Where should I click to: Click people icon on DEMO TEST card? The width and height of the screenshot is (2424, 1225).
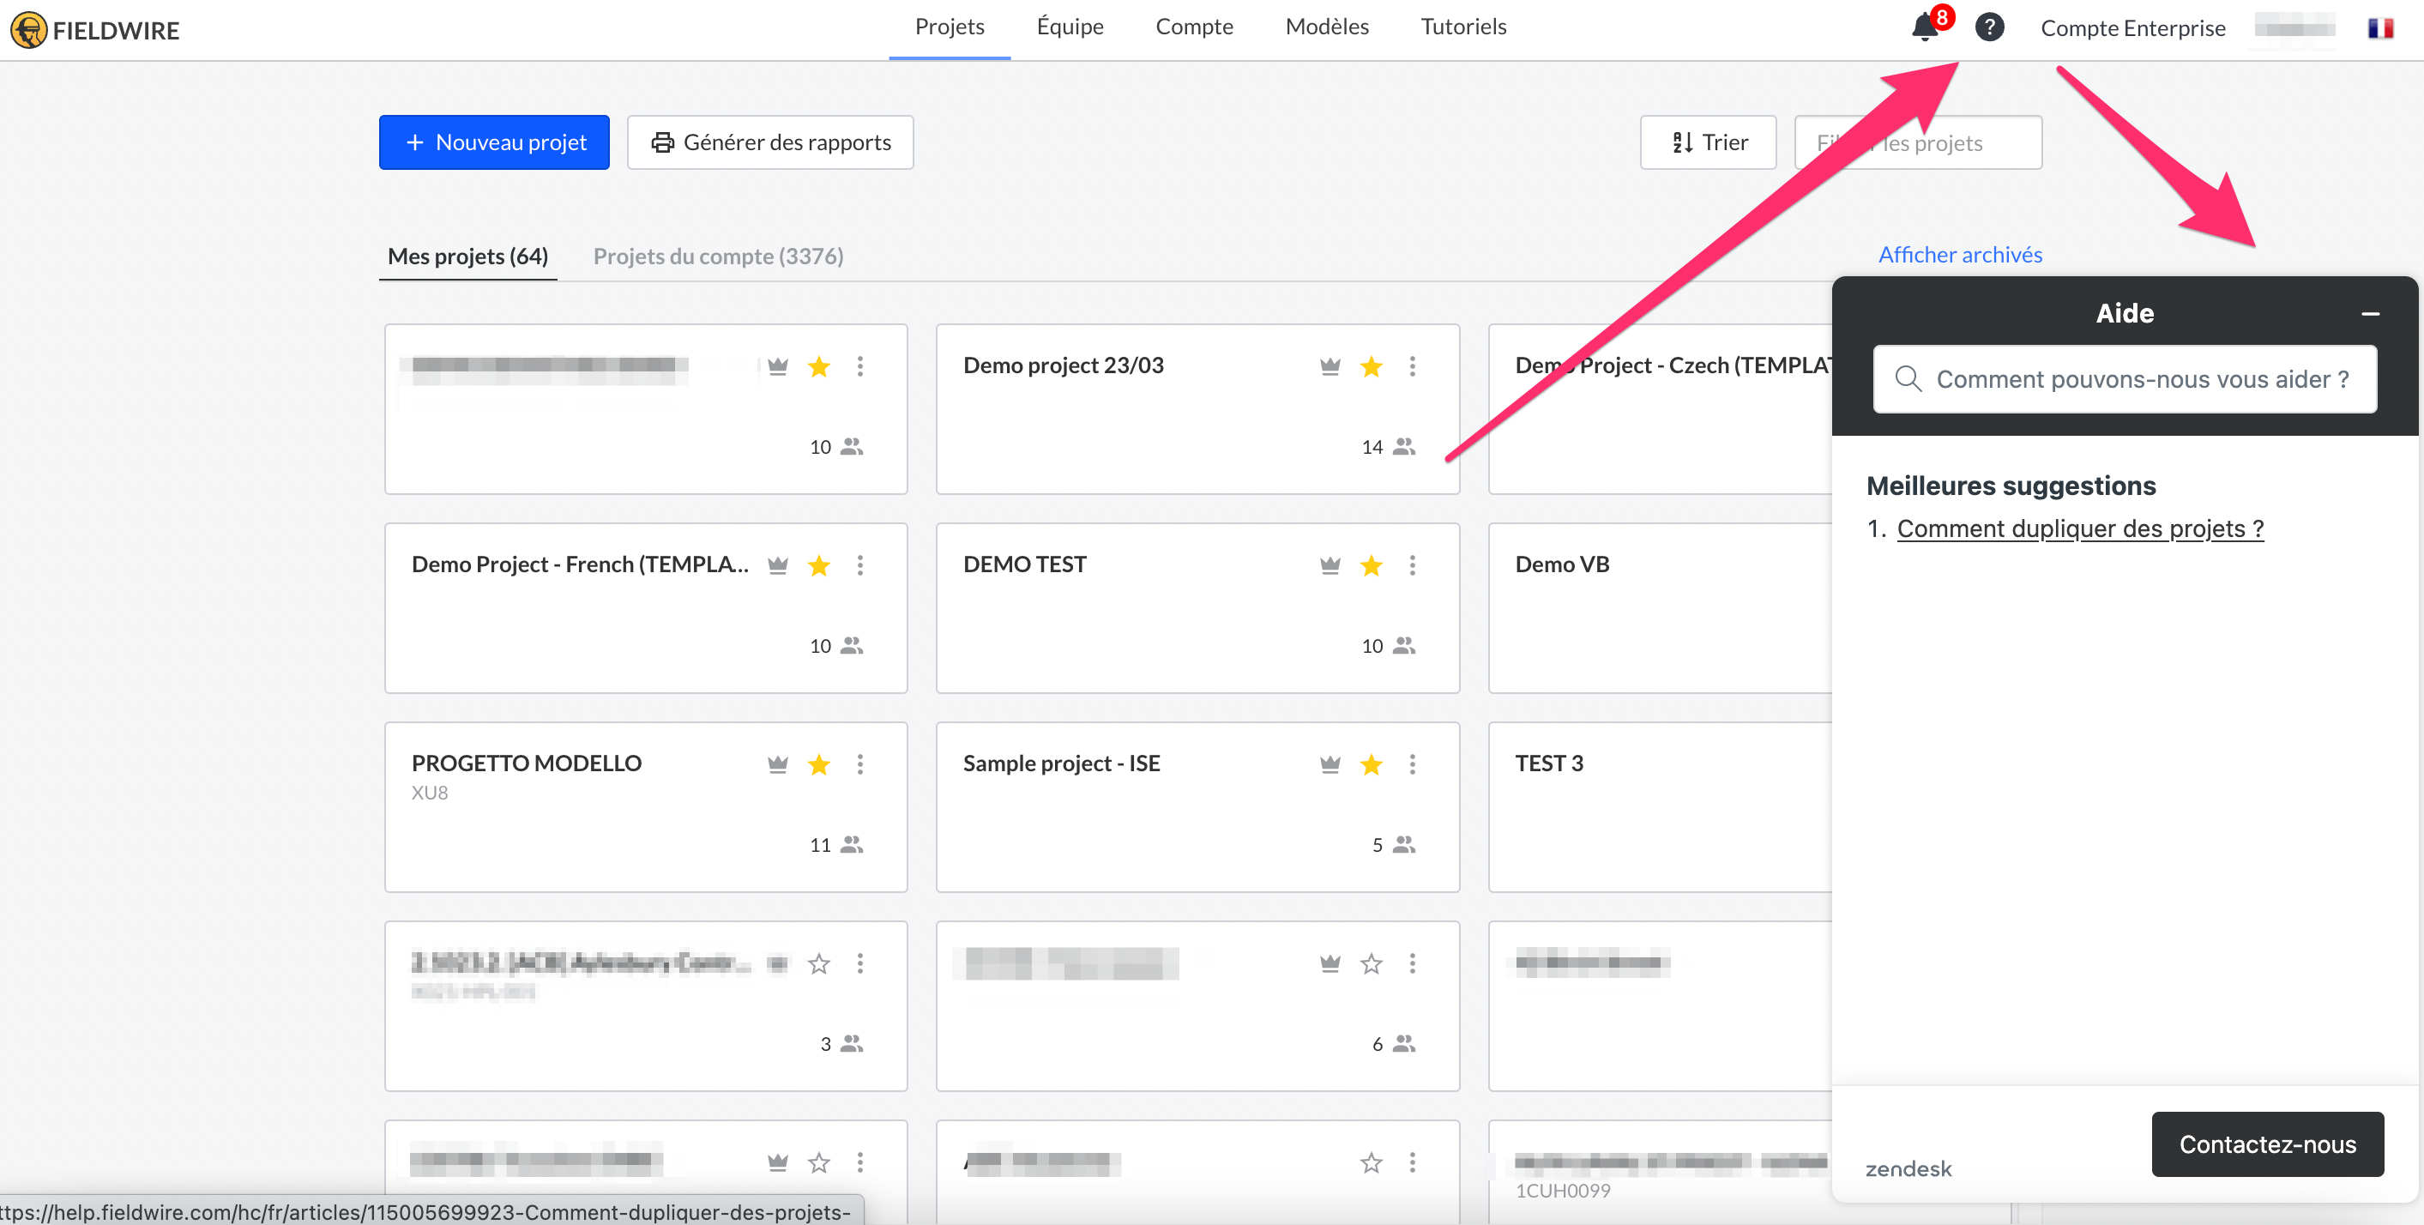(x=1403, y=645)
